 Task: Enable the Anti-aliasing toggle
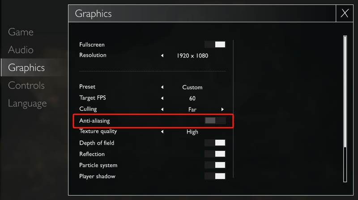click(x=215, y=121)
